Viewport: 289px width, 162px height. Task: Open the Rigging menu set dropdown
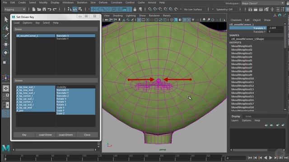tap(14, 9)
